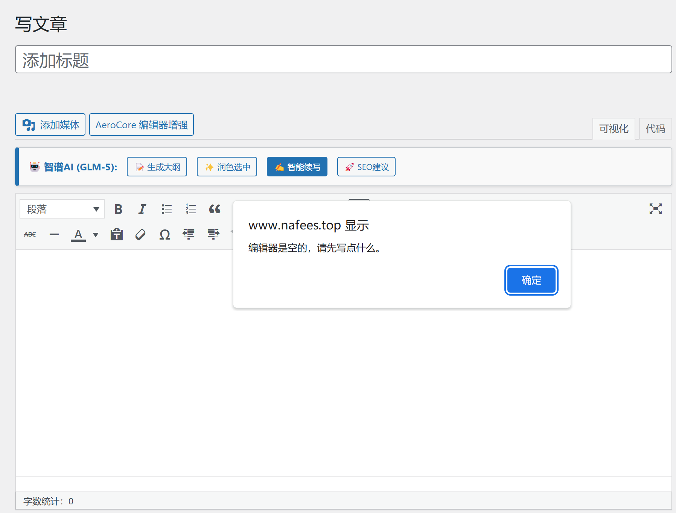Switch to the 代码 editor tab

655,129
